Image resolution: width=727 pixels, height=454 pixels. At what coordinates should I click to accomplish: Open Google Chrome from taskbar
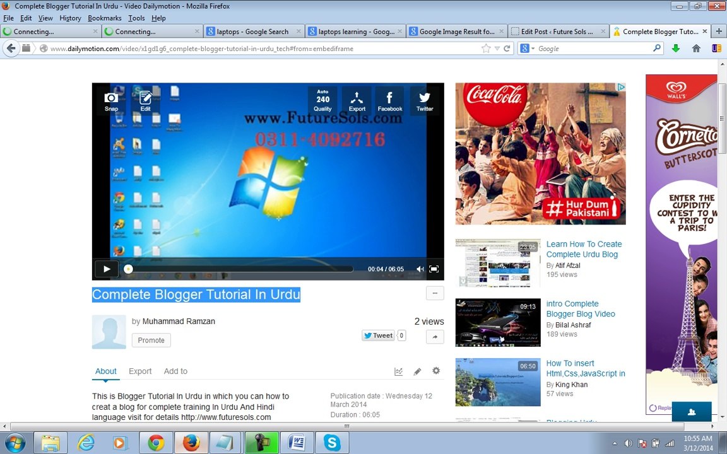[x=157, y=443]
